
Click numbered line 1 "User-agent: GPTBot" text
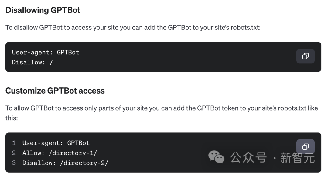pos(56,143)
